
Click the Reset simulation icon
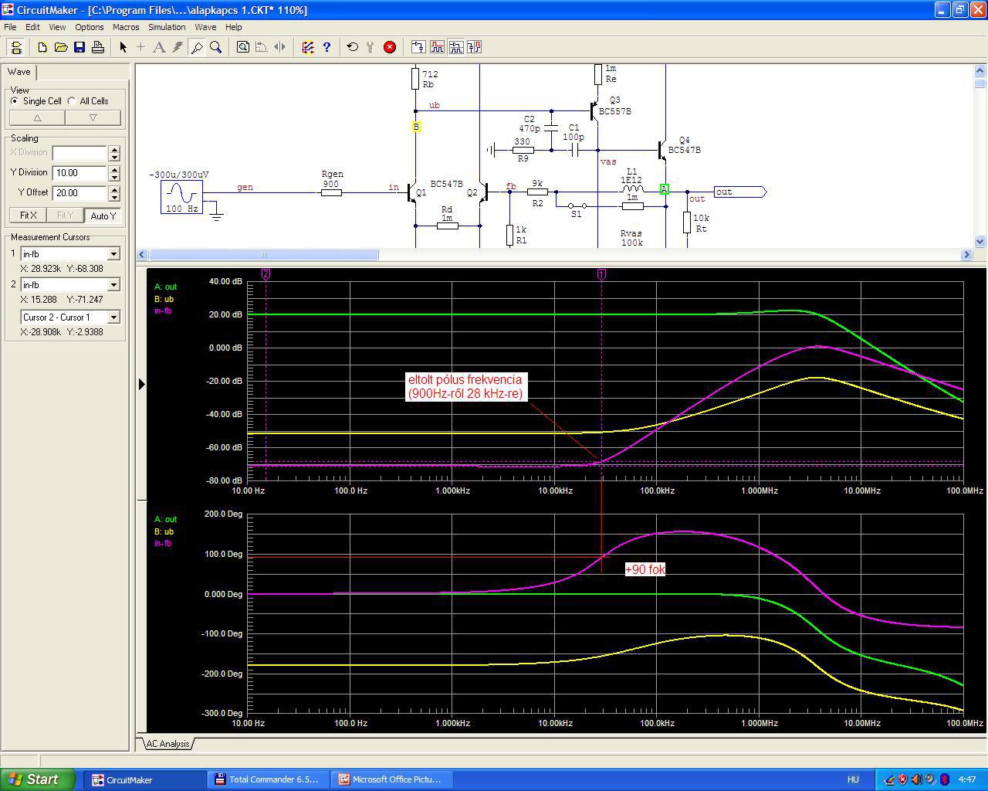(353, 47)
